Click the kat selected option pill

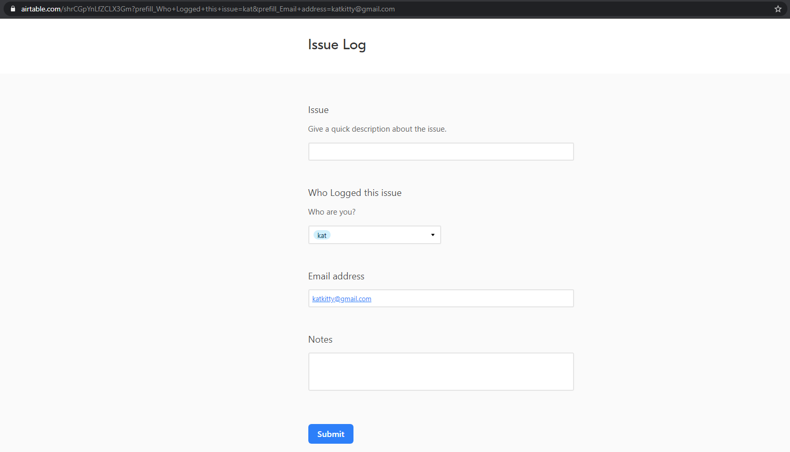tap(322, 235)
